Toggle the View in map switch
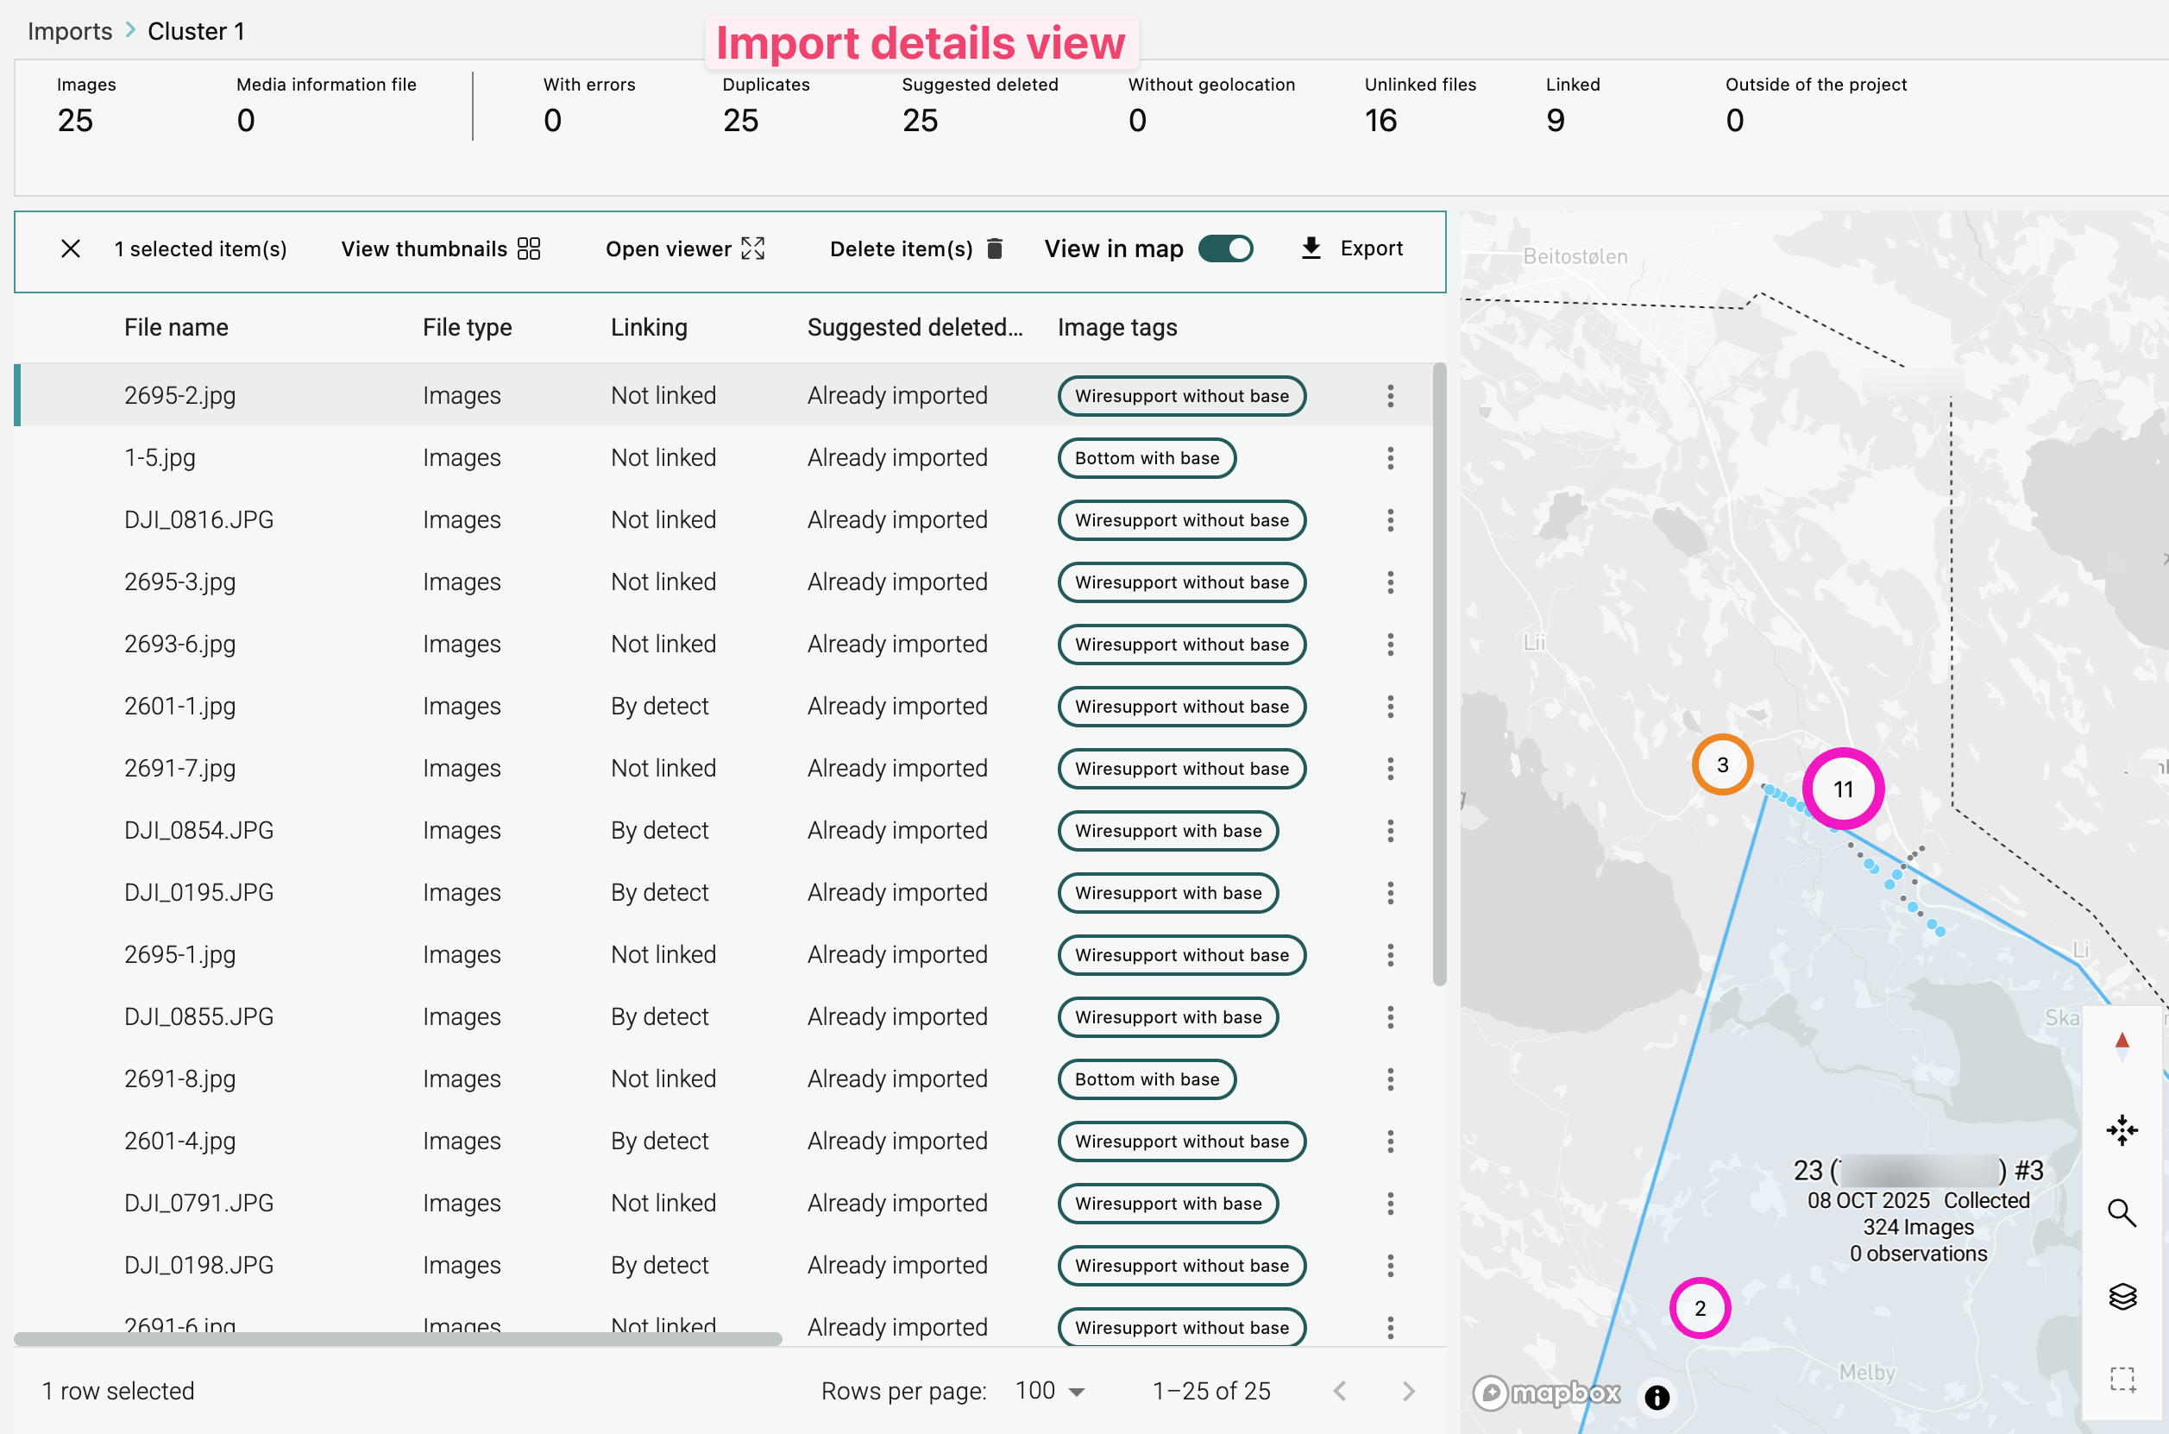Viewport: 2169px width, 1434px height. 1225,248
